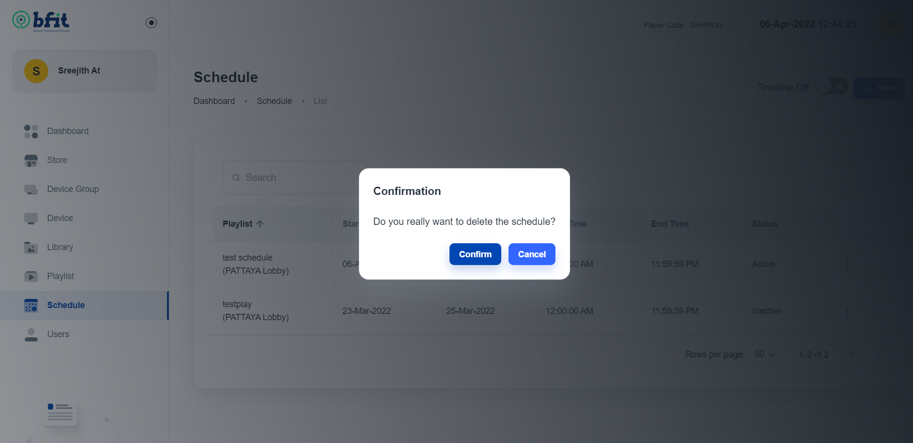The image size is (913, 443).
Task: Sort by the Playlist column arrow
Action: click(260, 224)
